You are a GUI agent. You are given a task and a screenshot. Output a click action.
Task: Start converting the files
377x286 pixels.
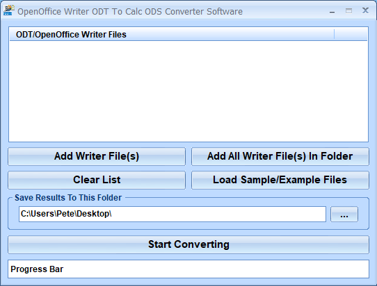point(188,244)
